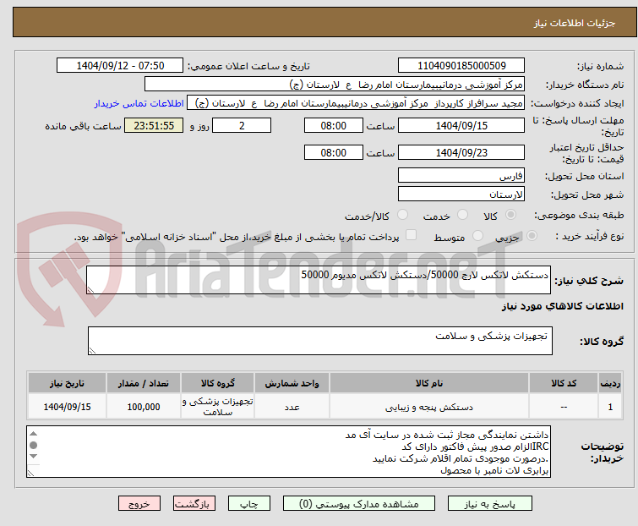Click resize handle of goods group box

(x=92, y=351)
